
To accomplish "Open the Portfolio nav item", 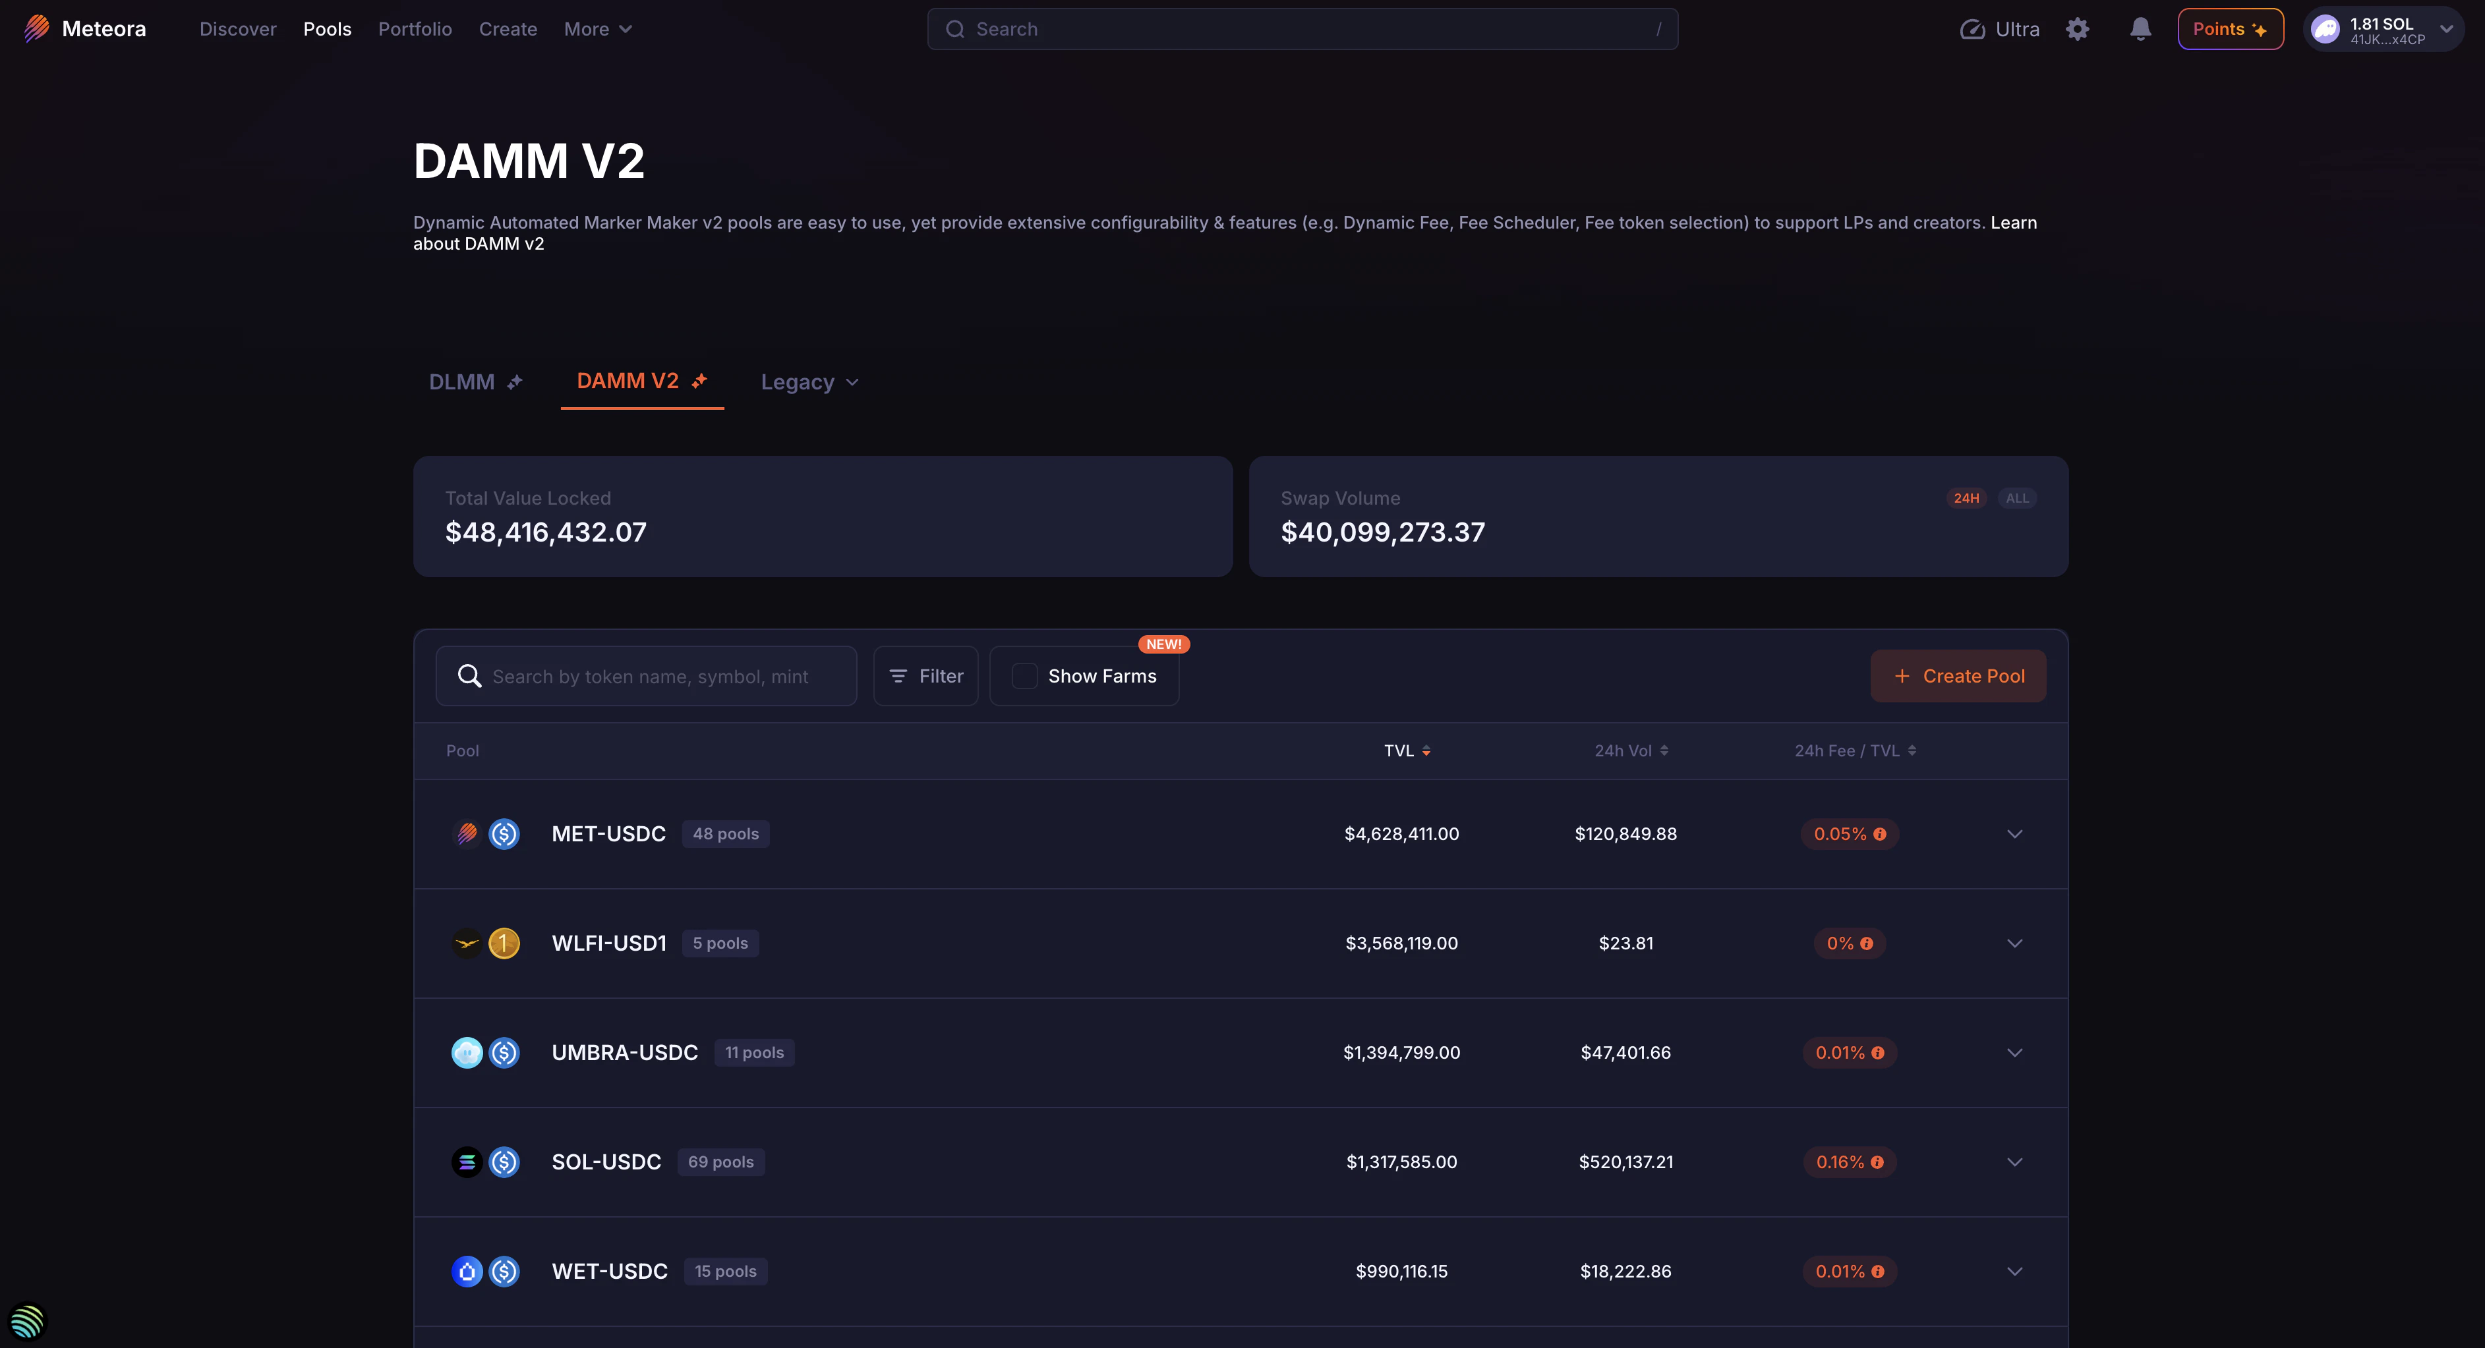I will 415,29.
